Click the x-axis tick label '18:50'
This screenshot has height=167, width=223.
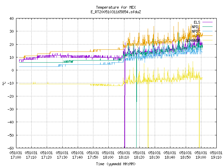click(x=185, y=157)
